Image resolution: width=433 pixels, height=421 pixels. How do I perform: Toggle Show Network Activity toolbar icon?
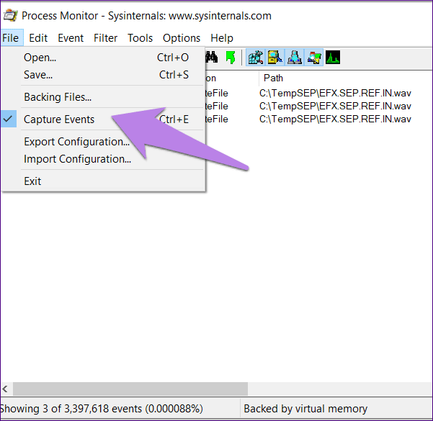295,58
